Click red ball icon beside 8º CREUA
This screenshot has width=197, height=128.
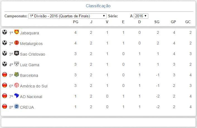tap(4, 106)
